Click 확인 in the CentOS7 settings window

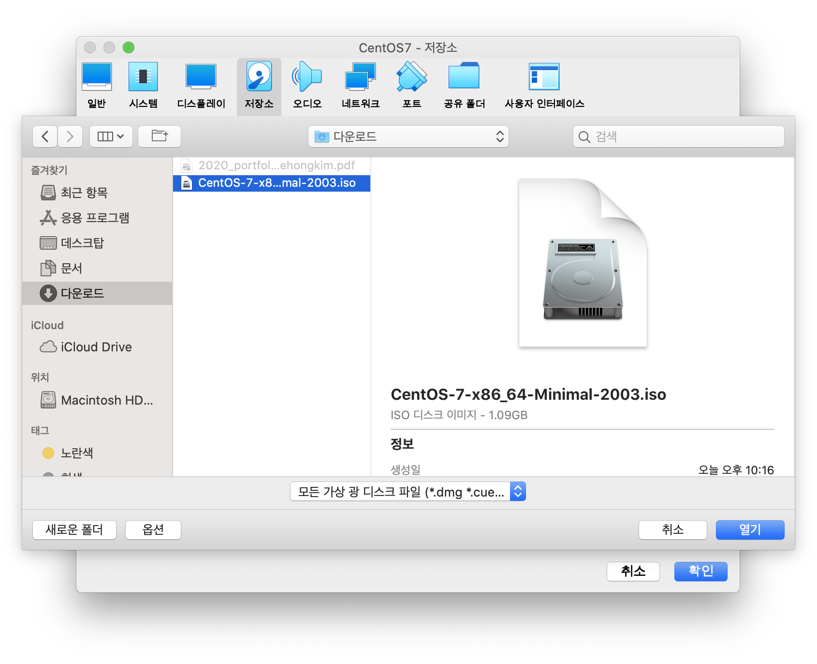pos(701,572)
